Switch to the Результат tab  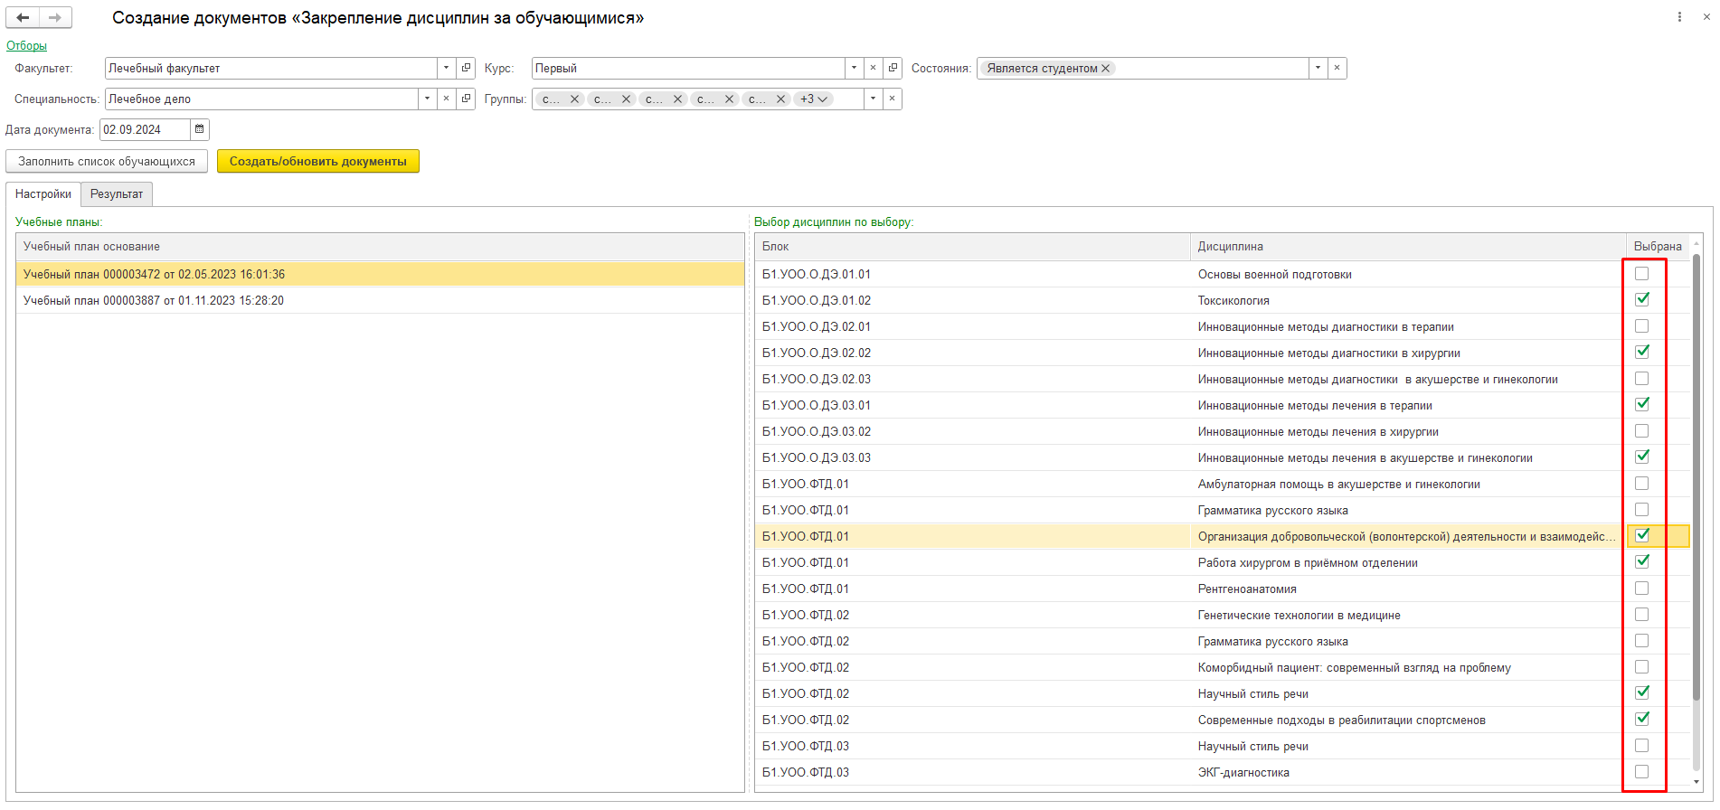(x=117, y=194)
